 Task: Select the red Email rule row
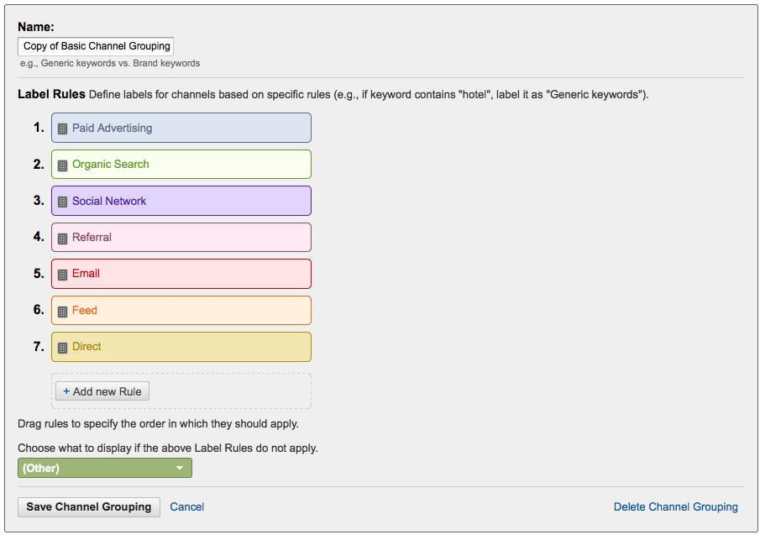click(181, 274)
